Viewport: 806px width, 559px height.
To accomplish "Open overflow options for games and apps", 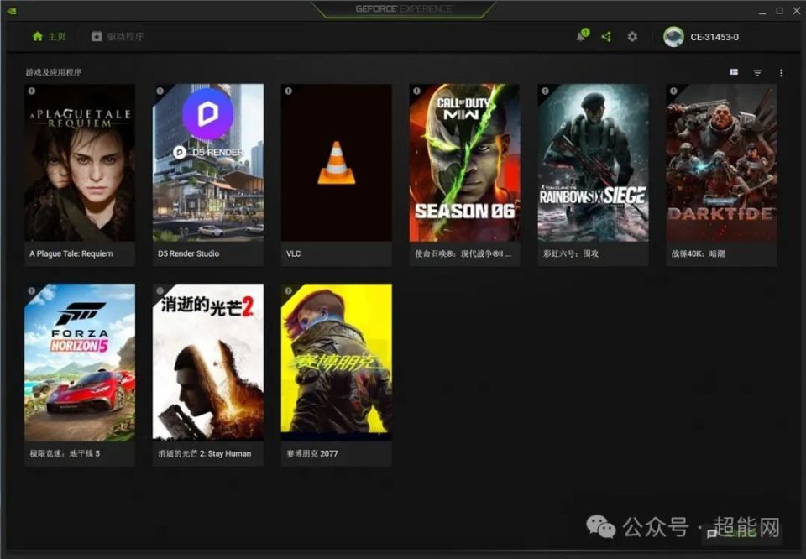I will [x=780, y=72].
